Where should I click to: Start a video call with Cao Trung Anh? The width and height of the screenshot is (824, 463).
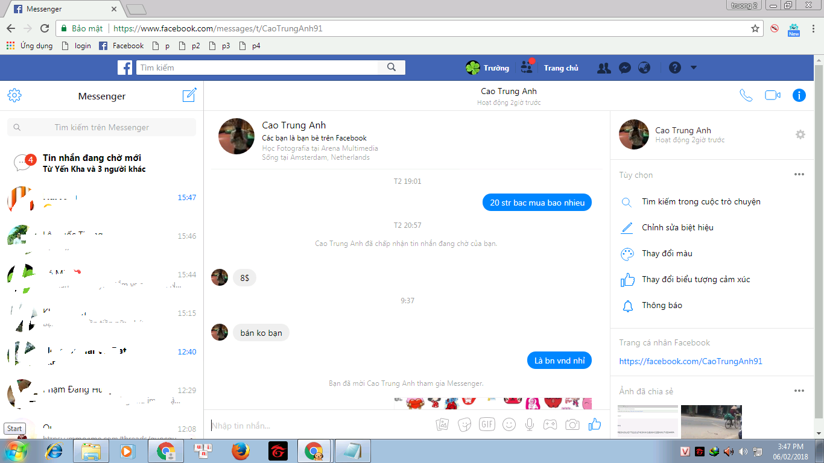coord(773,95)
